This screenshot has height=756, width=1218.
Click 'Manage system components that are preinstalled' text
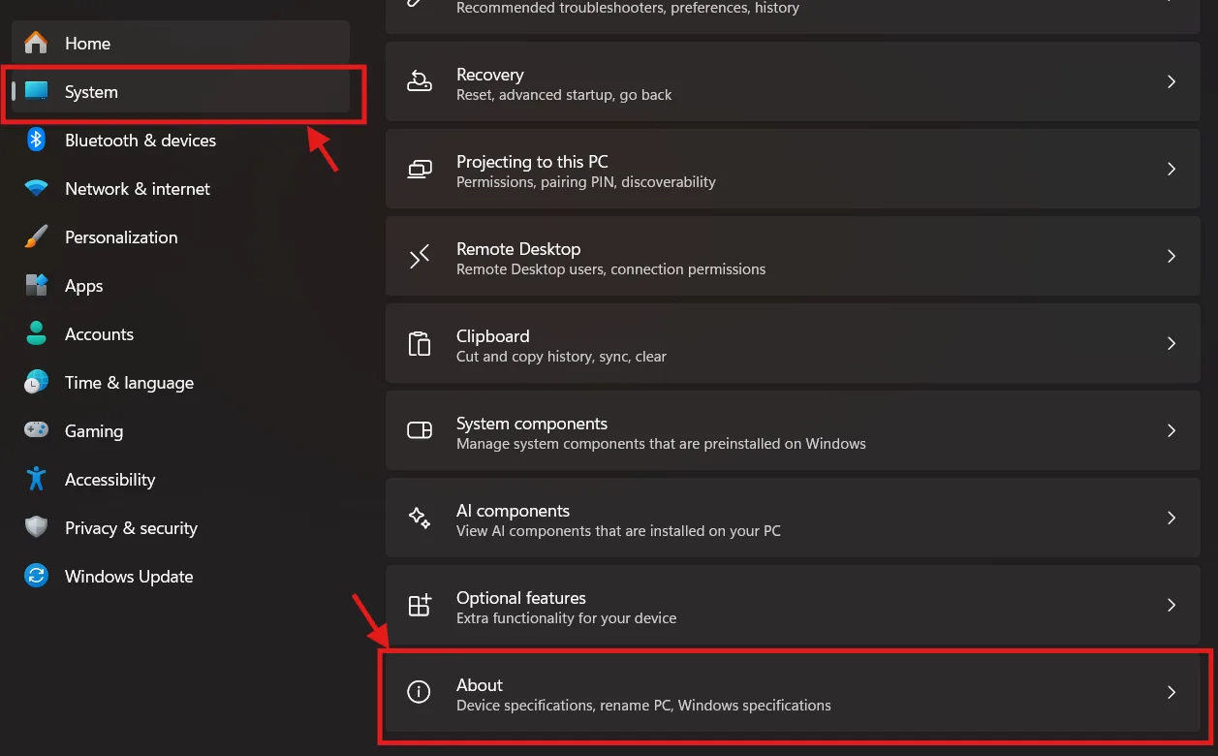pyautogui.click(x=661, y=444)
